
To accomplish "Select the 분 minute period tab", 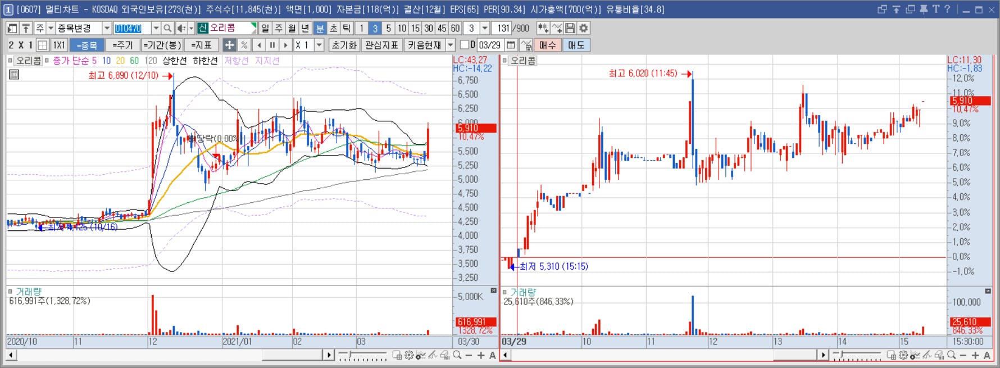I will click(320, 28).
